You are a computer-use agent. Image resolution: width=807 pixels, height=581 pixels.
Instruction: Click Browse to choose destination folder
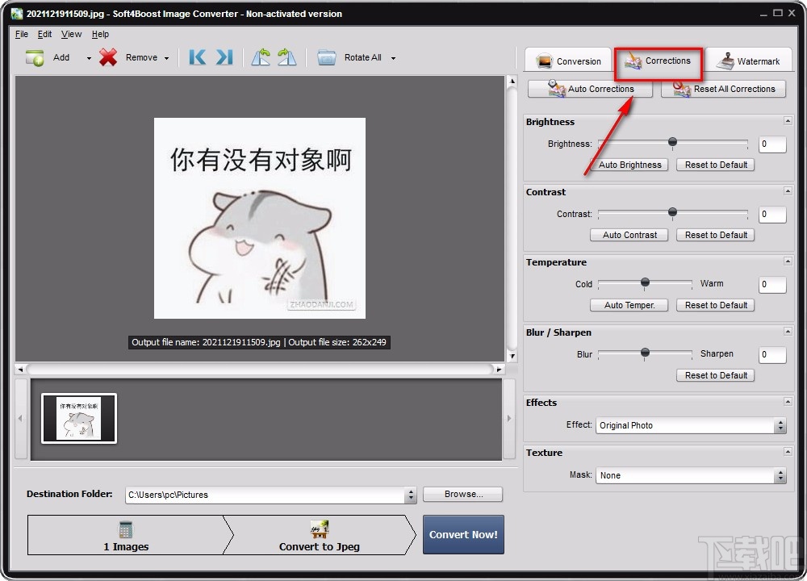point(462,494)
